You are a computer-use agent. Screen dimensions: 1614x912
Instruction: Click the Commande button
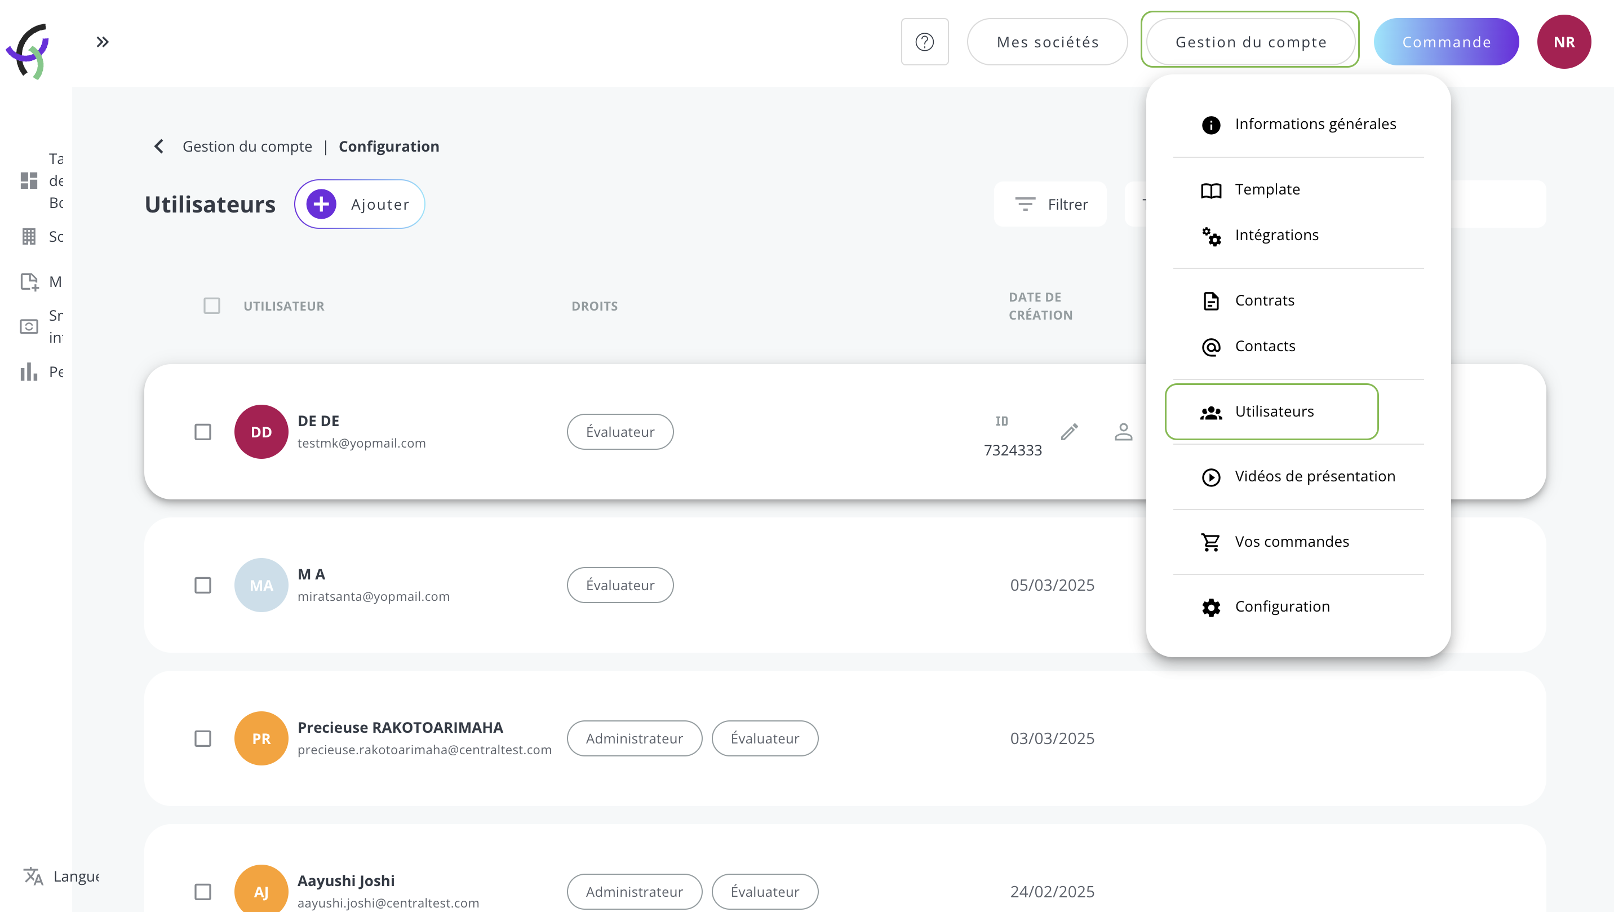[x=1446, y=42]
